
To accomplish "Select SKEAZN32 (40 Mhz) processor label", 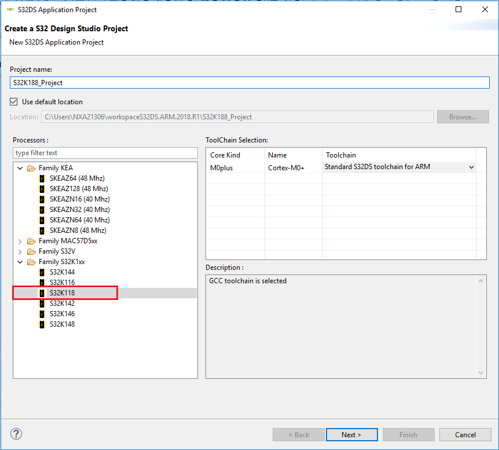I will tap(79, 210).
